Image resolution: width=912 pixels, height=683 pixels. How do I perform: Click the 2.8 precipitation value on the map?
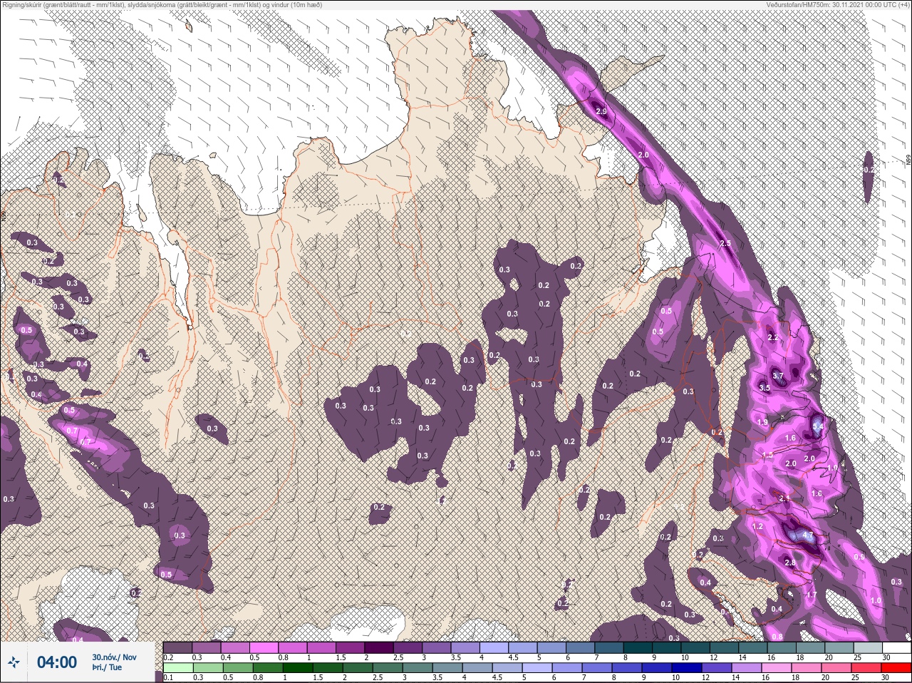[790, 563]
